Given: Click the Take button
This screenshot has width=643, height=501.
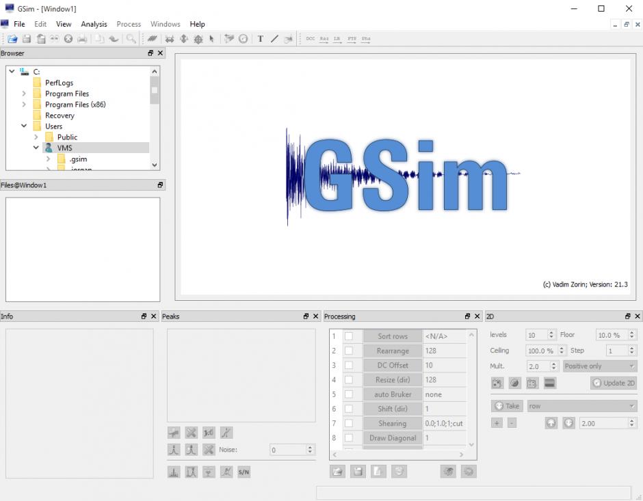Looking at the screenshot, I should pyautogui.click(x=508, y=406).
